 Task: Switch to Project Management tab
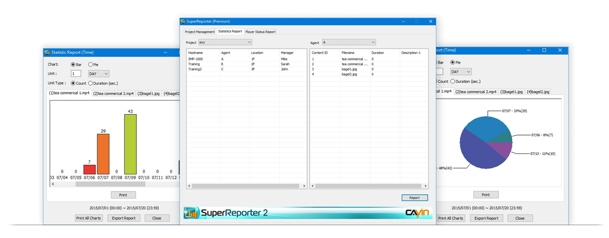(200, 32)
